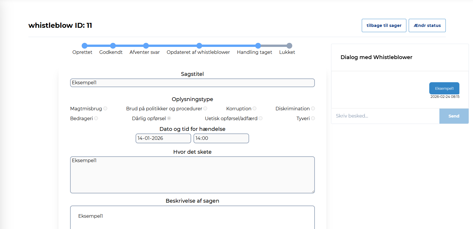The image size is (473, 229).
Task: Pick the Bedrageri radio option
Action: point(96,118)
